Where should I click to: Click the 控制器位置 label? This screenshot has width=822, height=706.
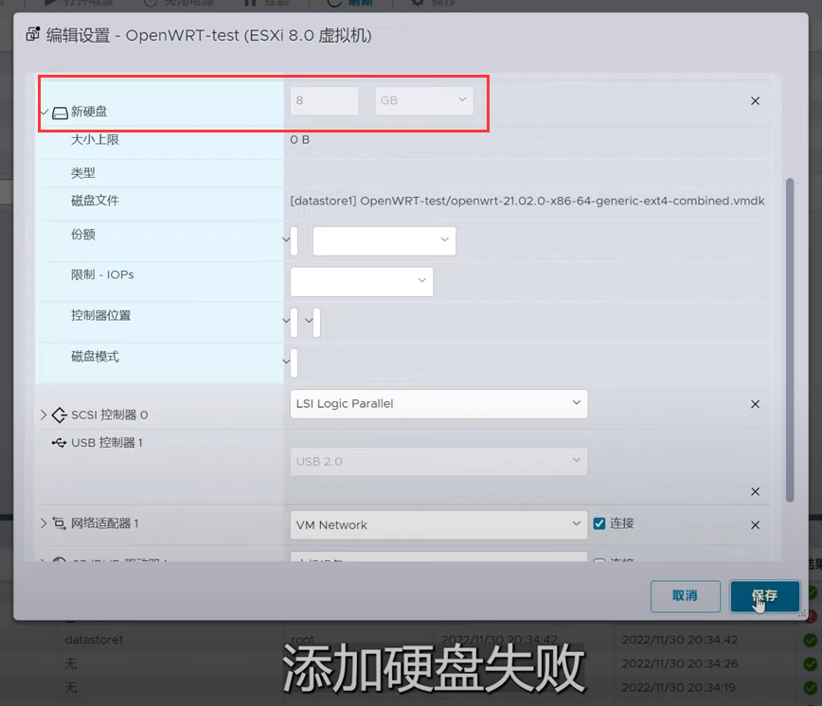click(x=100, y=316)
